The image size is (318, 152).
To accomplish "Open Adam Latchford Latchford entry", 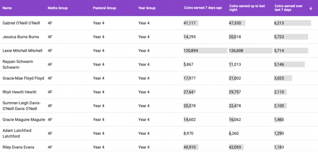I will coord(17,133).
